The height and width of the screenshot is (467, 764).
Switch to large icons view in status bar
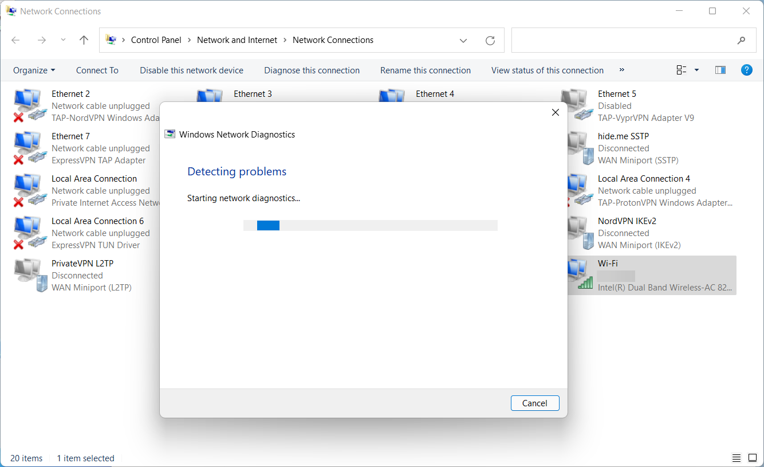pos(752,458)
